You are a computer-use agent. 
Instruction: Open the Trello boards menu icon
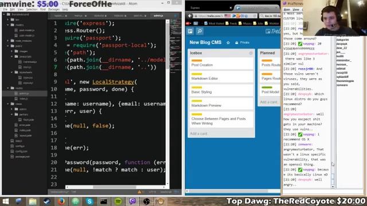coord(190,31)
